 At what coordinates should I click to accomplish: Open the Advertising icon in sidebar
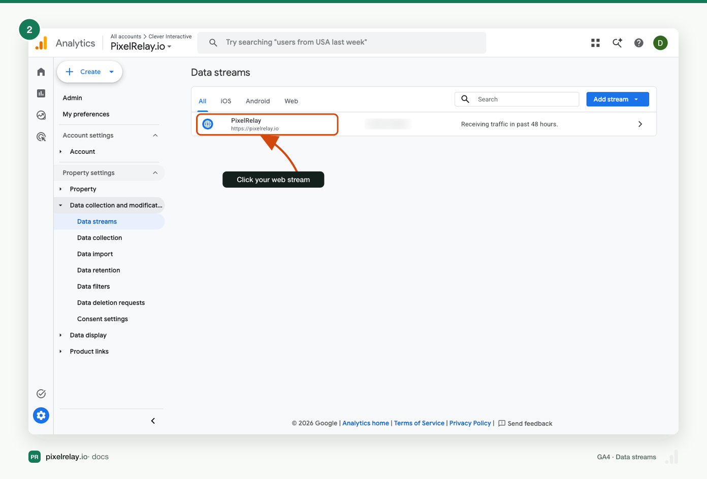click(41, 136)
